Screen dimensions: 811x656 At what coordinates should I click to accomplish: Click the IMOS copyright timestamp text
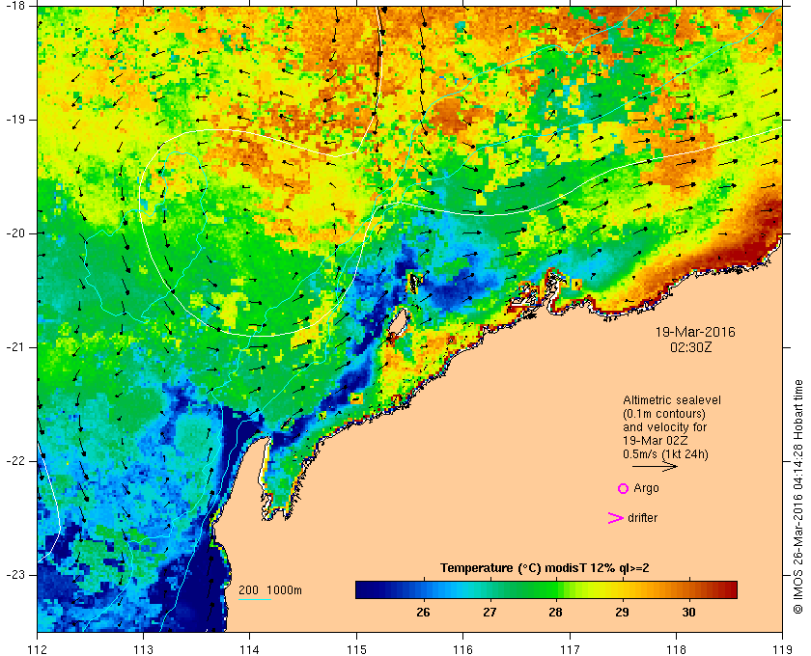798,497
